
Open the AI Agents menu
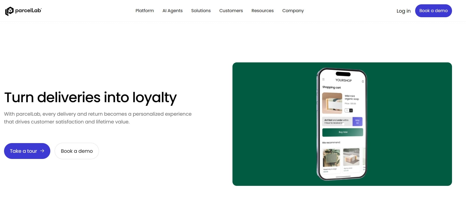click(x=172, y=10)
